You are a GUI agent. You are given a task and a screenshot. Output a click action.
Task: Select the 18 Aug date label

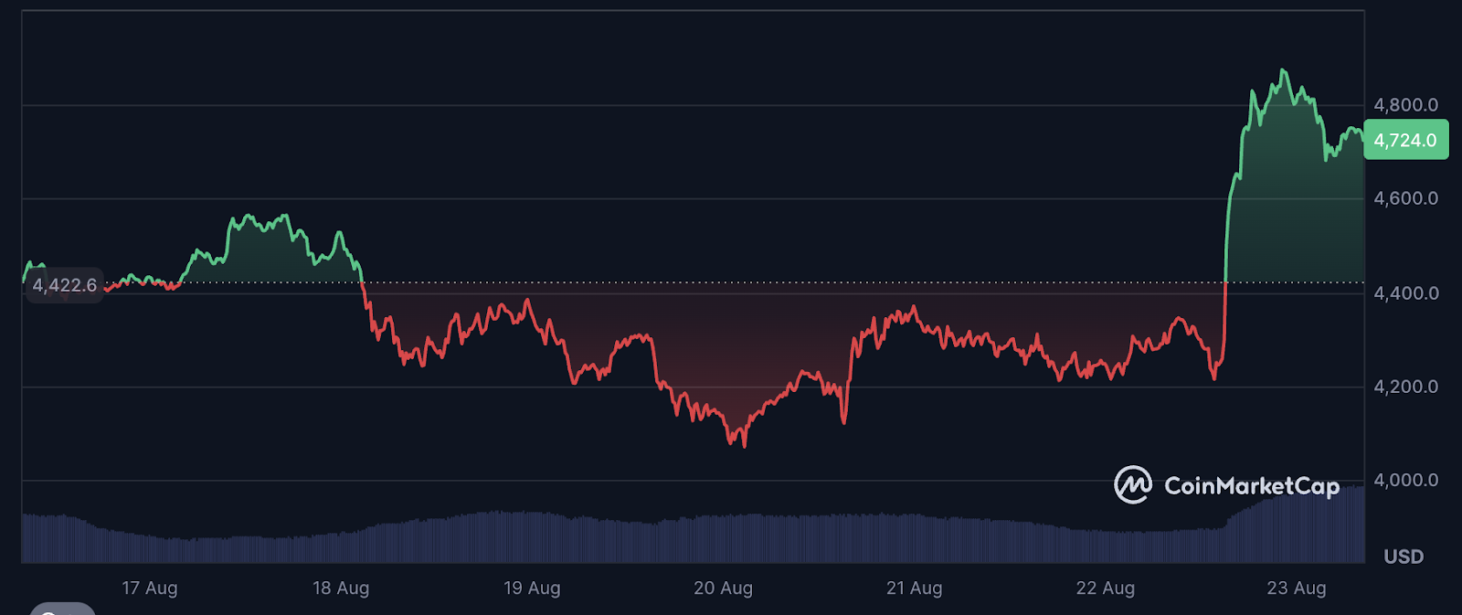coord(341,588)
